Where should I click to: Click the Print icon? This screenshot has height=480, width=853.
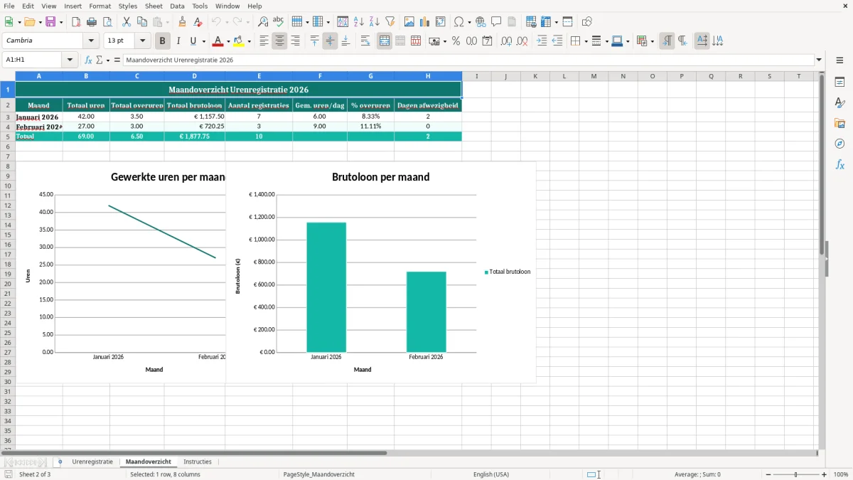tap(92, 22)
